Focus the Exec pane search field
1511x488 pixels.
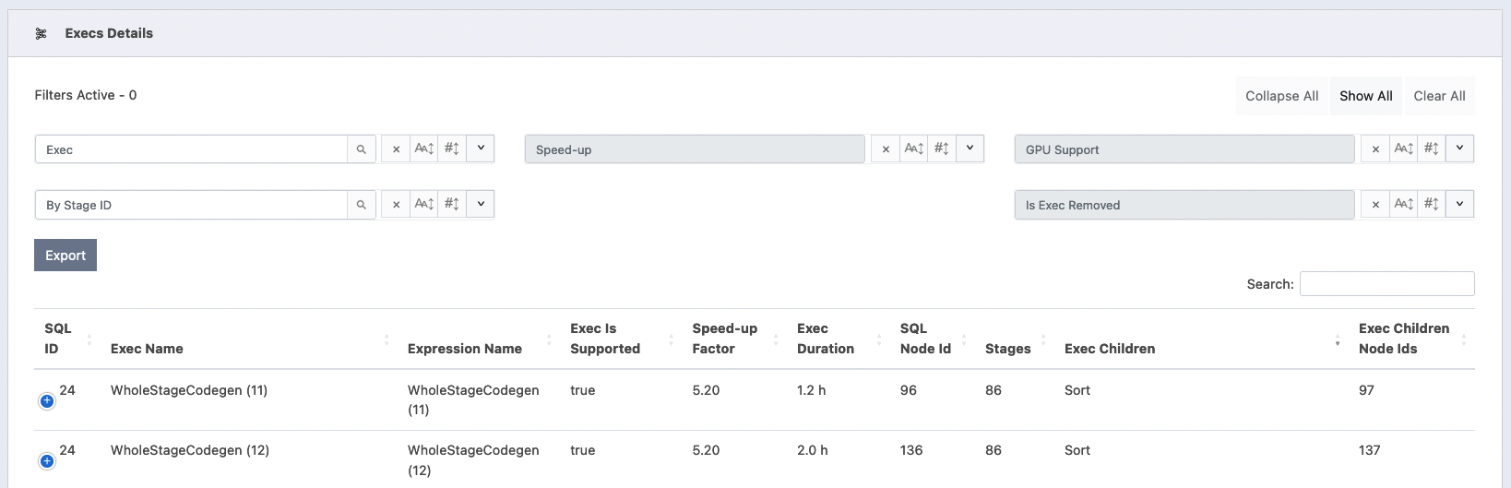pyautogui.click(x=191, y=149)
